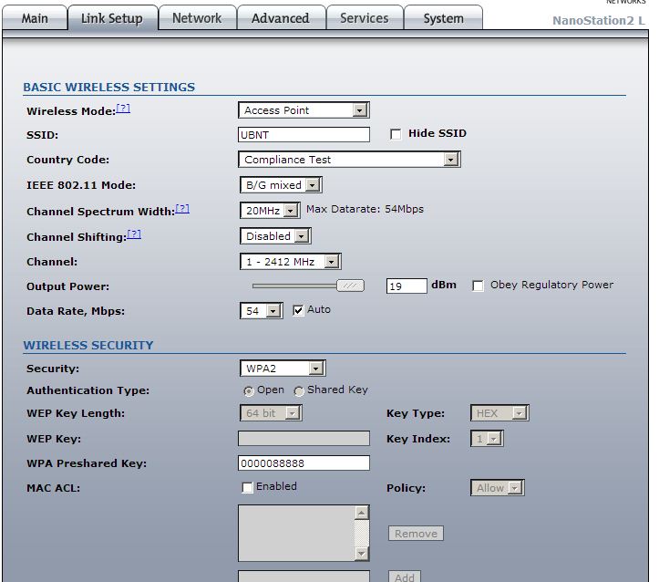Open the 20MHz spectrum width dropdown
659x582 pixels.
270,210
